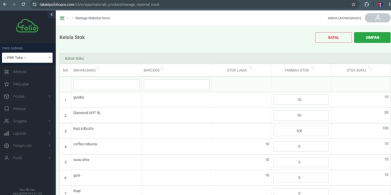Click the browser address bar URL
This screenshot has height=195, width=391.
99,4
